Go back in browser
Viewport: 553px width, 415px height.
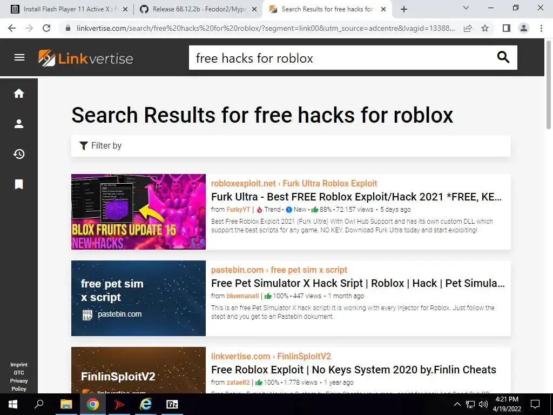point(12,28)
